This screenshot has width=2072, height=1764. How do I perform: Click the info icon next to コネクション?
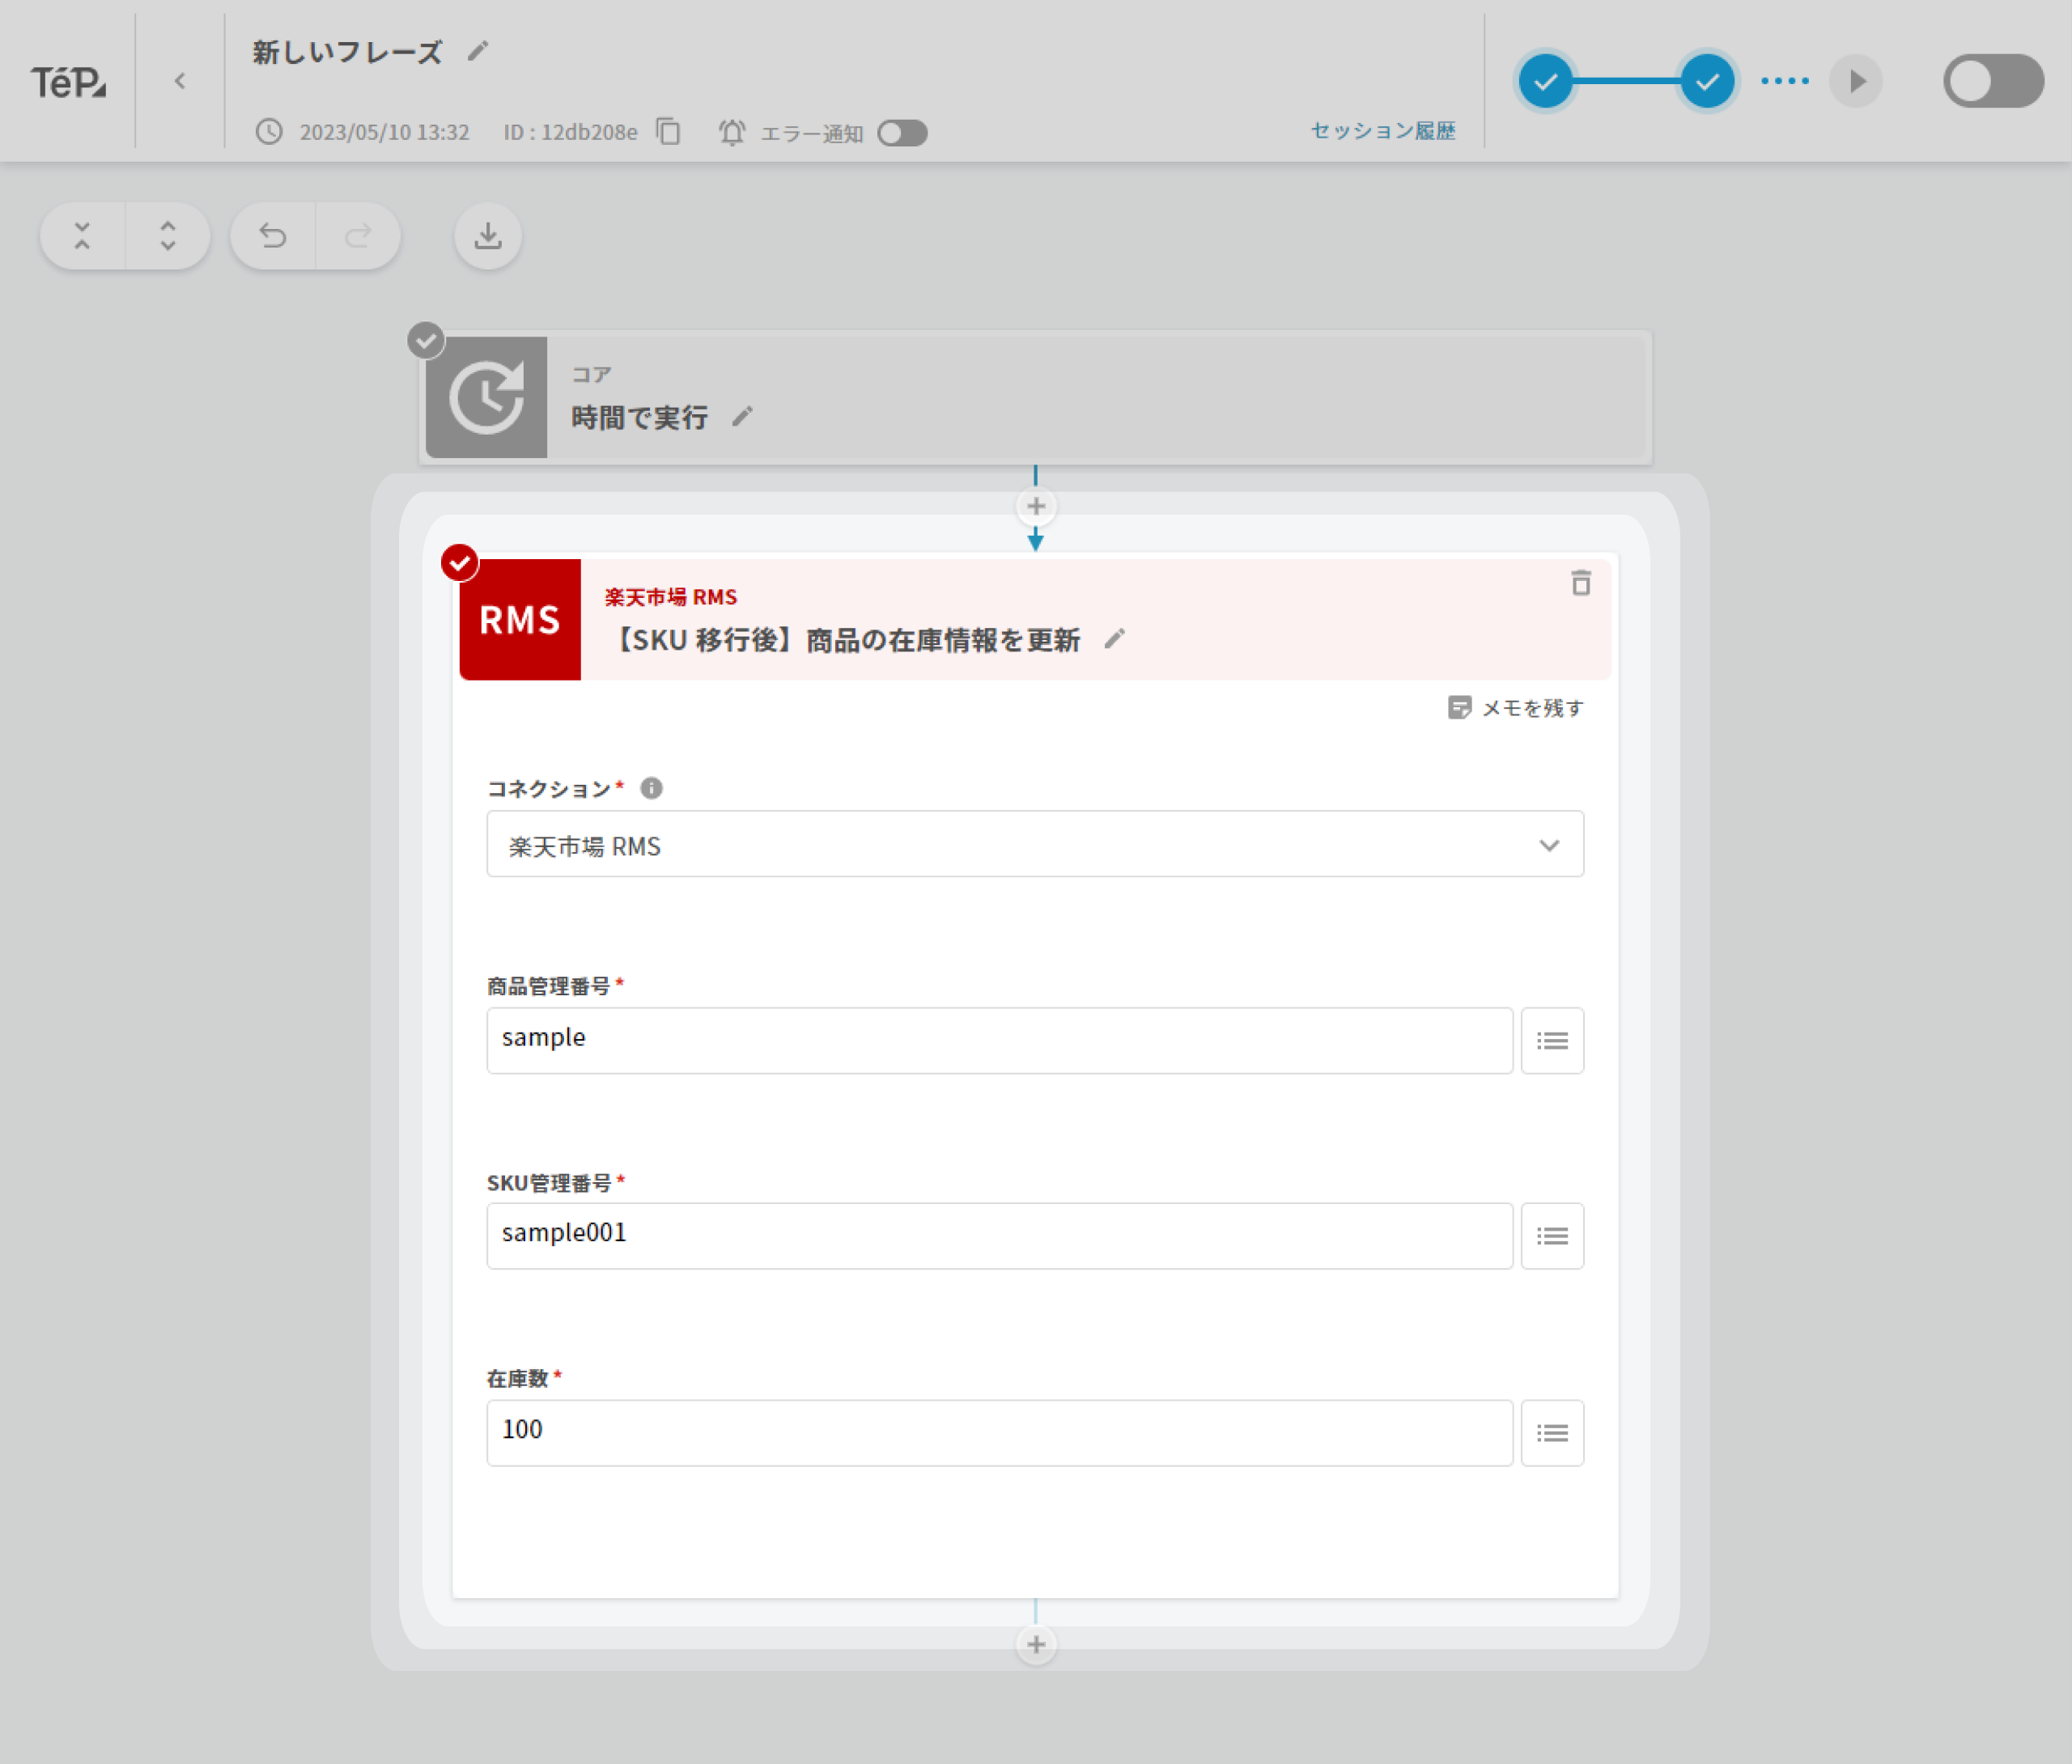point(651,788)
